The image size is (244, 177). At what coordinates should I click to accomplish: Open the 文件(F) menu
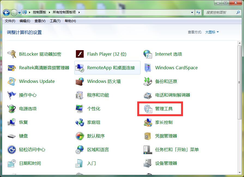pyautogui.click(x=10, y=21)
